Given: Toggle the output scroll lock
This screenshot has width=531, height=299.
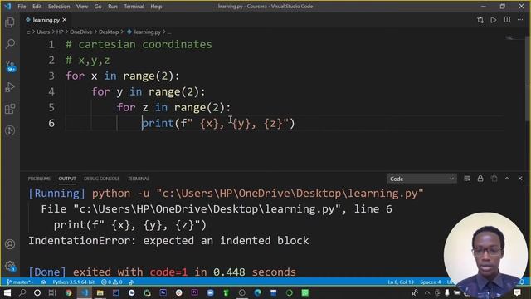Looking at the screenshot, I should click(480, 179).
